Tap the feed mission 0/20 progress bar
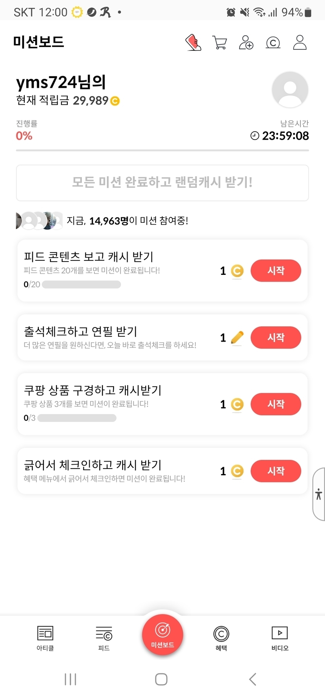 coord(81,284)
